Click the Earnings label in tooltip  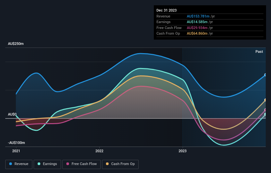tap(163, 22)
